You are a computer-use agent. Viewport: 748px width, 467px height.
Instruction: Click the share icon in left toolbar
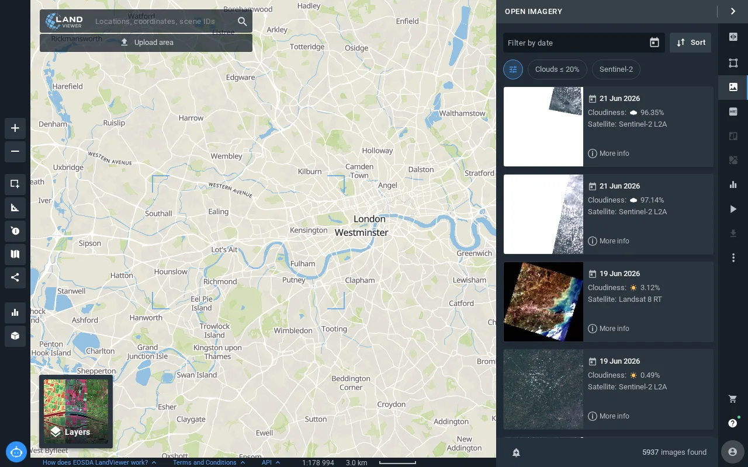click(15, 277)
